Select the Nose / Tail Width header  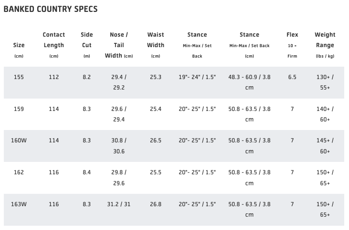pos(119,45)
